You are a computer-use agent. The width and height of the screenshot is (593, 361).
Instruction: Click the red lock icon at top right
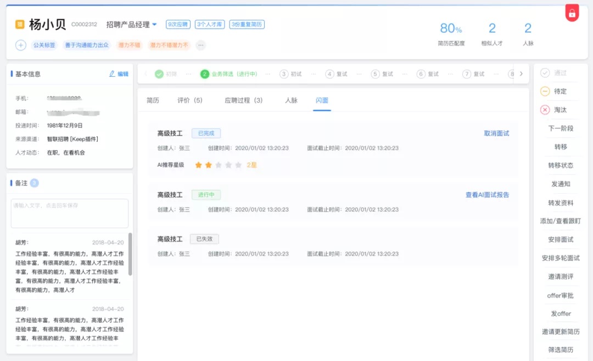tap(572, 12)
